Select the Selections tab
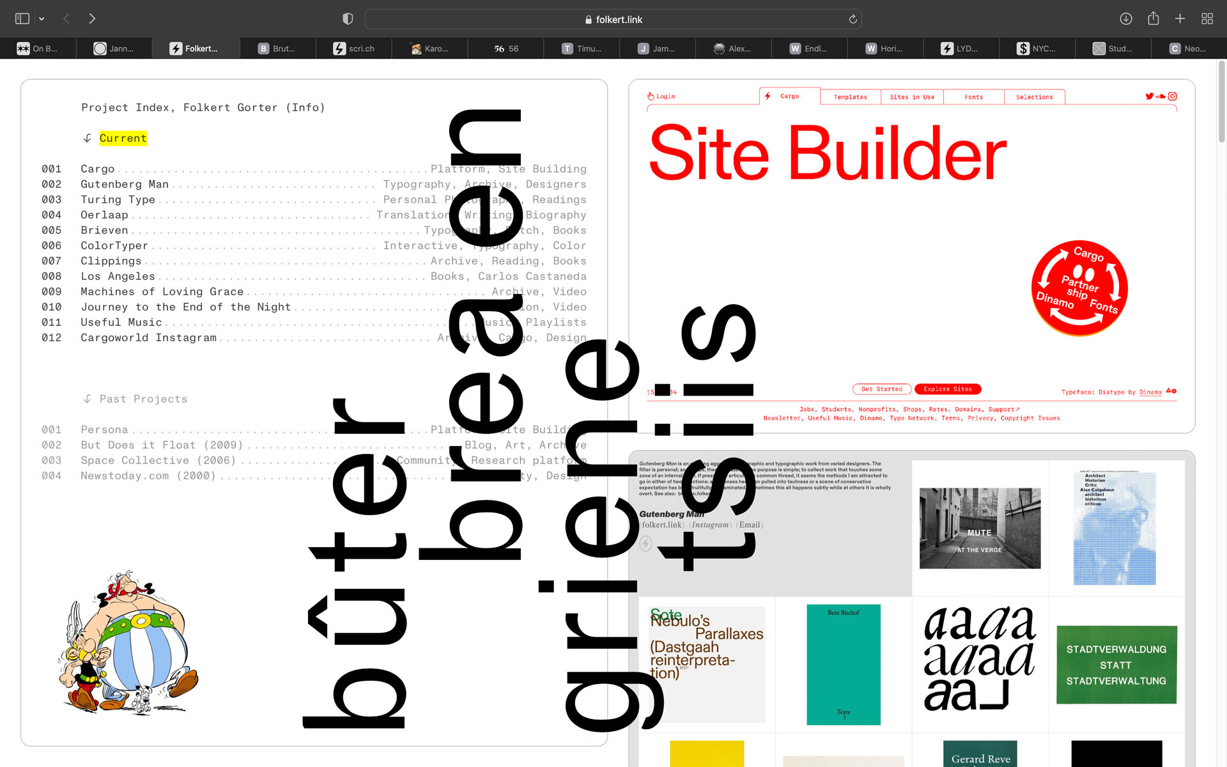This screenshot has height=767, width=1227. pyautogui.click(x=1035, y=97)
